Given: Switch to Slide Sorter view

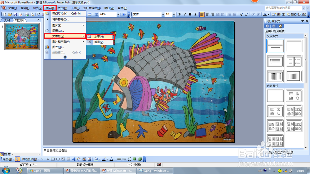Looking at the screenshot, I should coord(6,154).
